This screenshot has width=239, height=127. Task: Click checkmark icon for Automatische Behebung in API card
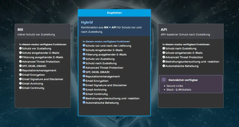(x=164, y=66)
